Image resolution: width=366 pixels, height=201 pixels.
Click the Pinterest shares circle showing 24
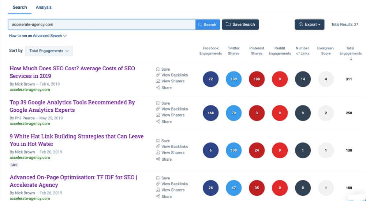pos(257,150)
